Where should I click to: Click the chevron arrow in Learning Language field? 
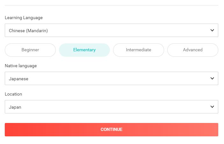pos(212,30)
